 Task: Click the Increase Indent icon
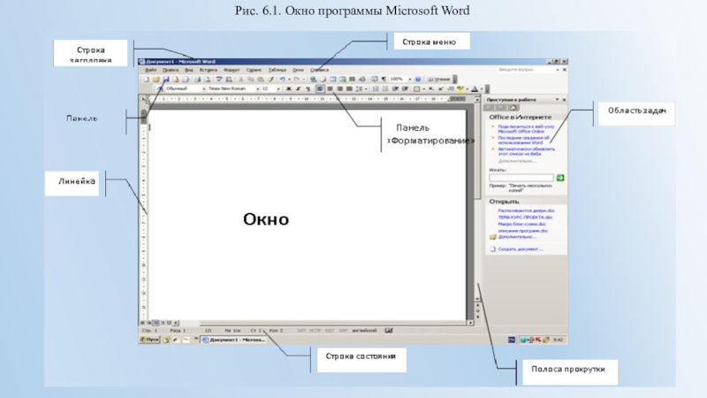pos(406,89)
